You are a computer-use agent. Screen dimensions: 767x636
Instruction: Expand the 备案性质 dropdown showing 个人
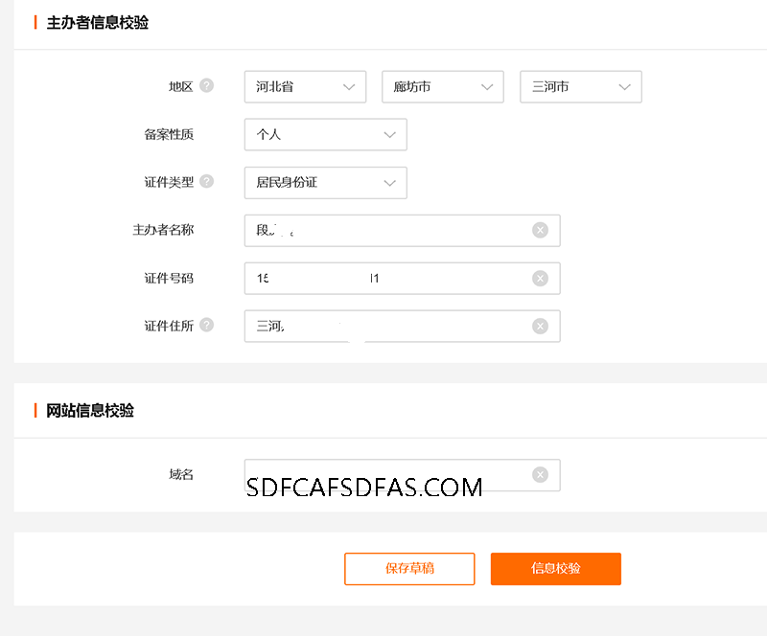click(325, 135)
